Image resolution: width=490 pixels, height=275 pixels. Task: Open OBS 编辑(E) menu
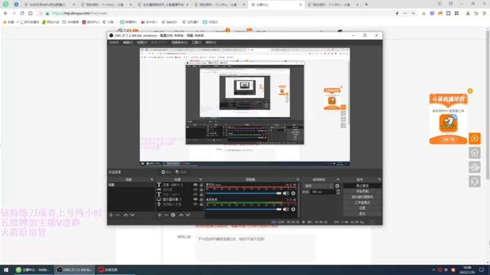128,42
